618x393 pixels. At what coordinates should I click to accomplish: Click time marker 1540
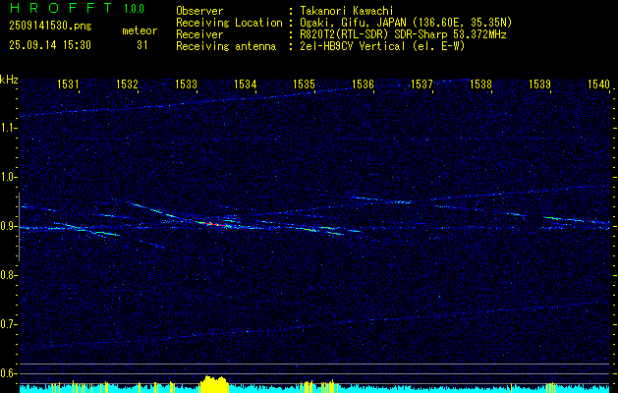pos(598,84)
